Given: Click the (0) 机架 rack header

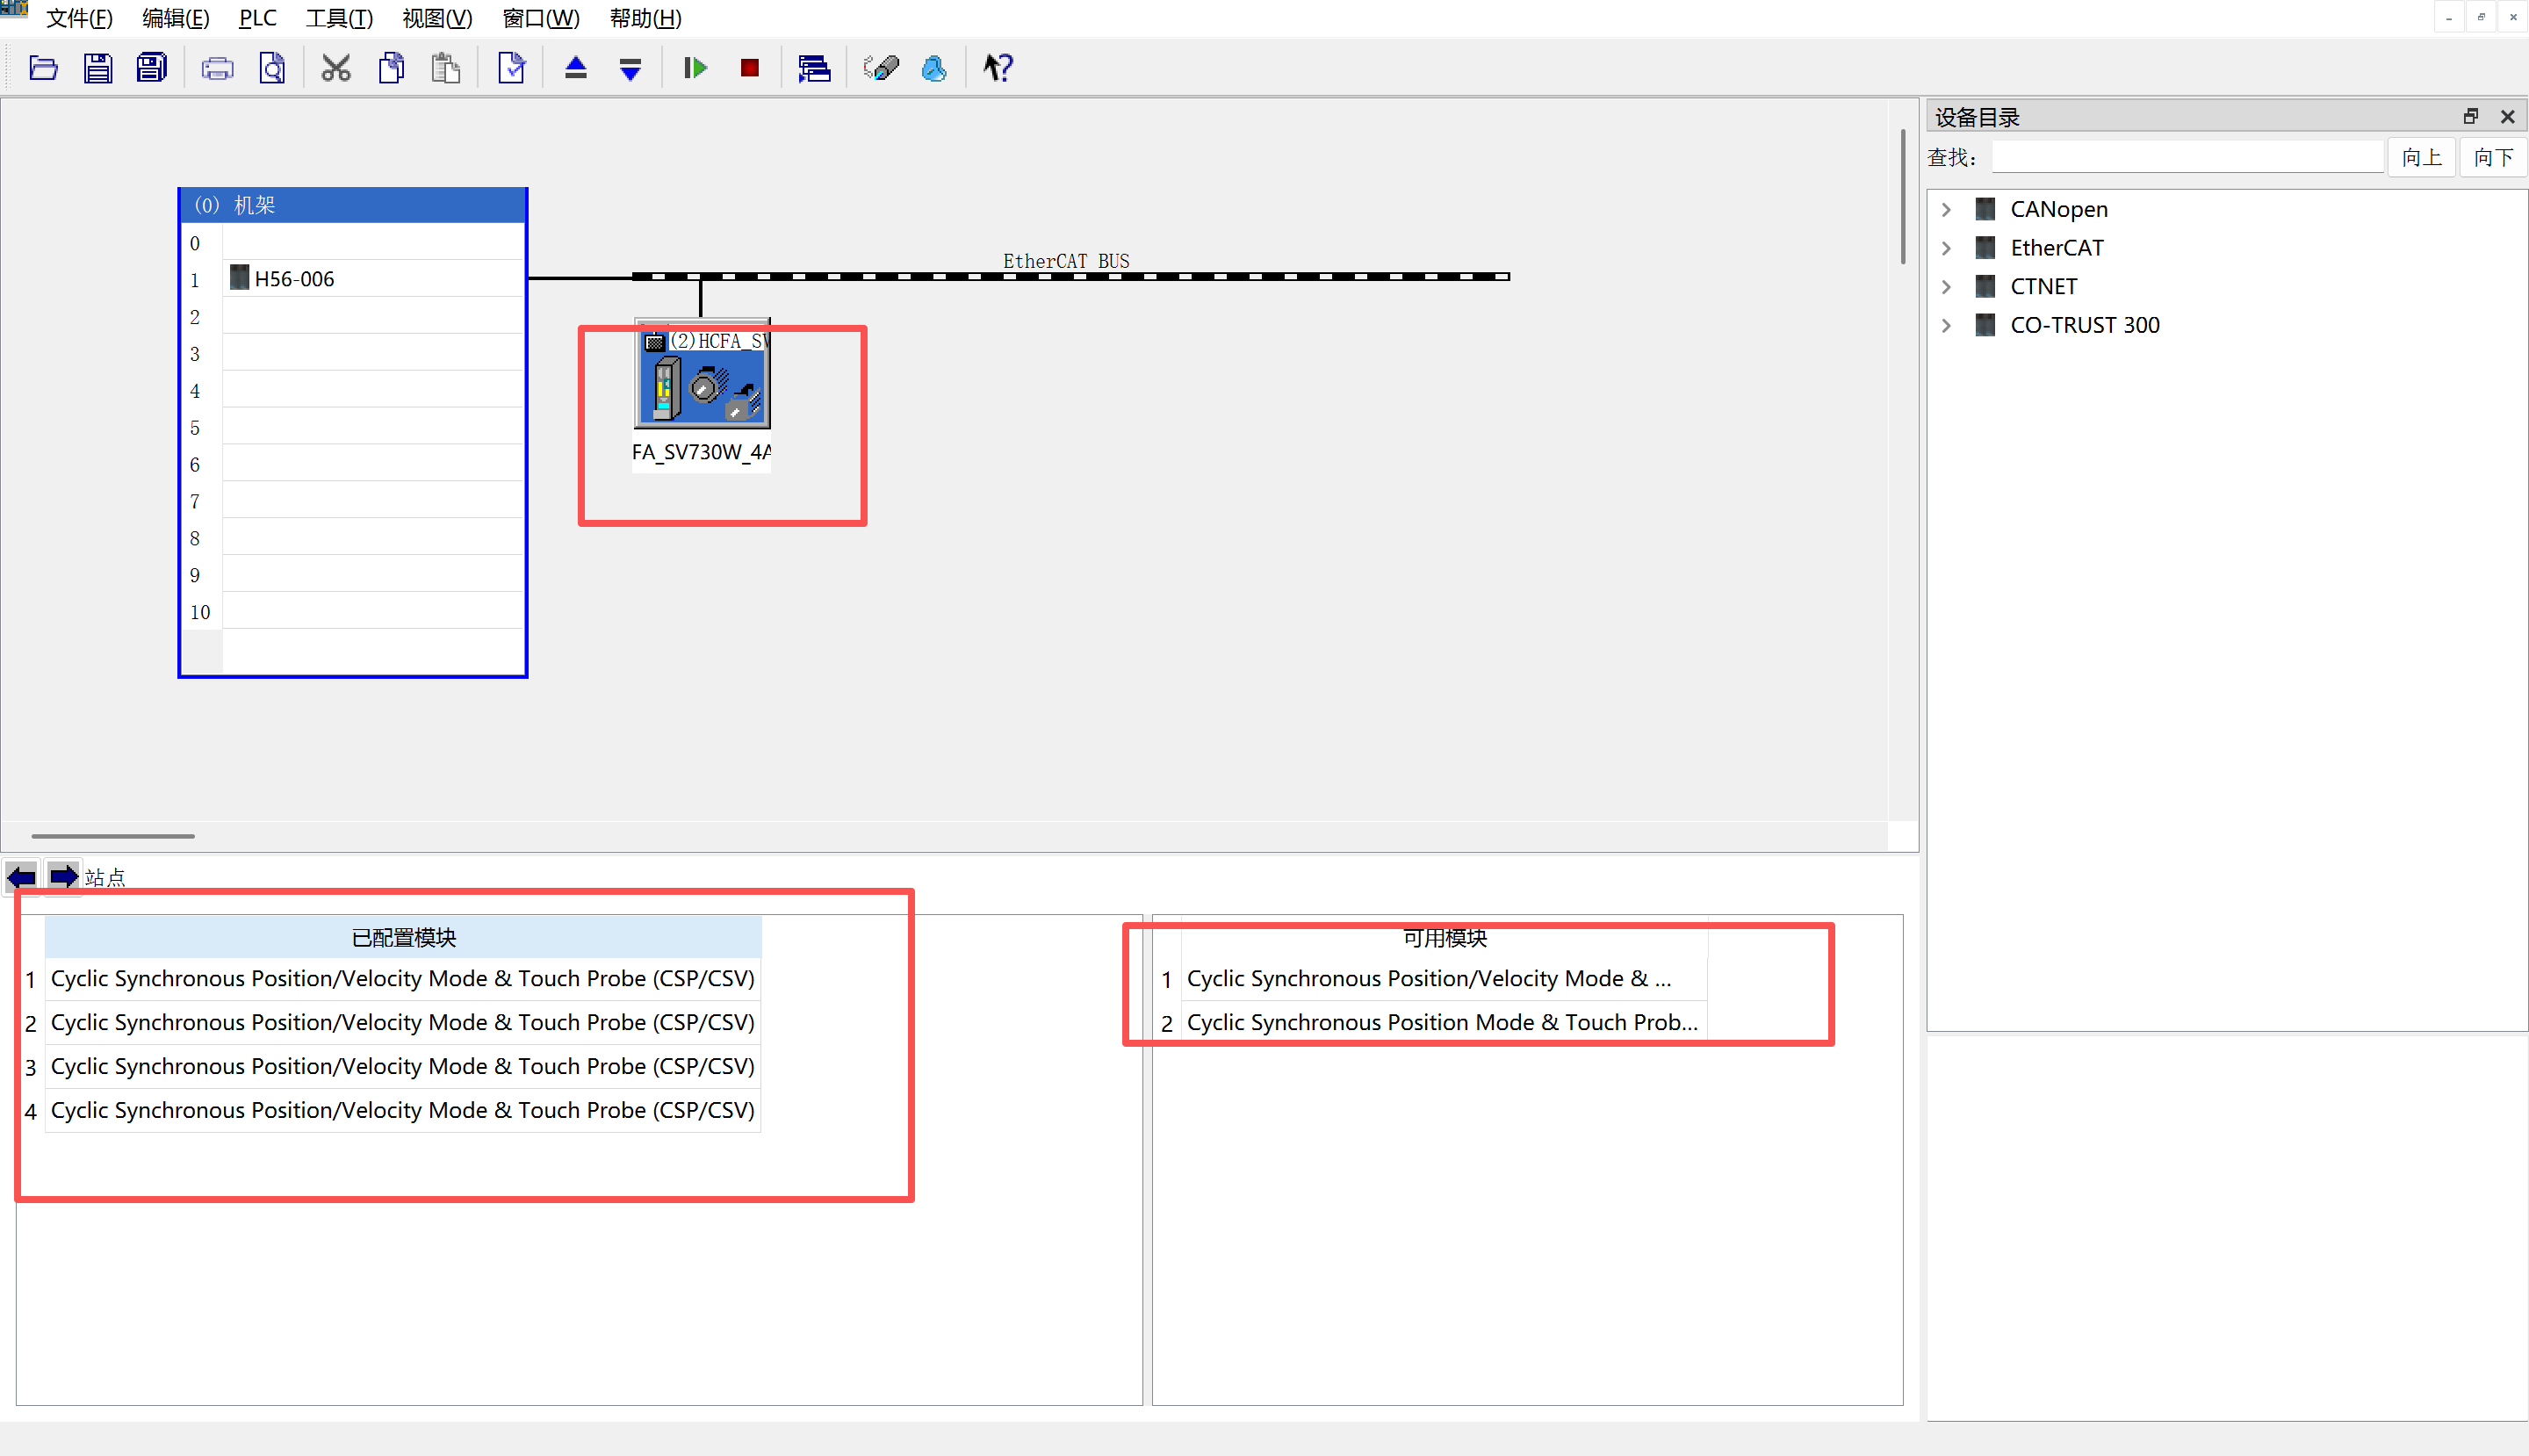Looking at the screenshot, I should (x=352, y=205).
